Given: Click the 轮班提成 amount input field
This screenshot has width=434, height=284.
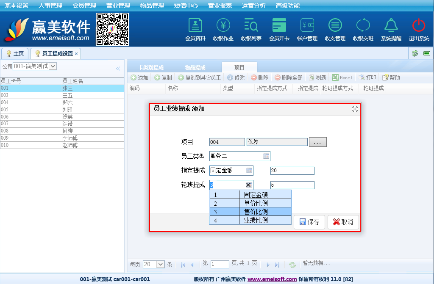Looking at the screenshot, I should [x=292, y=185].
